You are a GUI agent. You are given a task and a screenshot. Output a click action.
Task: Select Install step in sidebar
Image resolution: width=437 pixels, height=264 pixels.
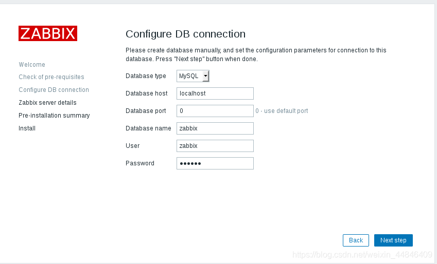[x=27, y=128]
